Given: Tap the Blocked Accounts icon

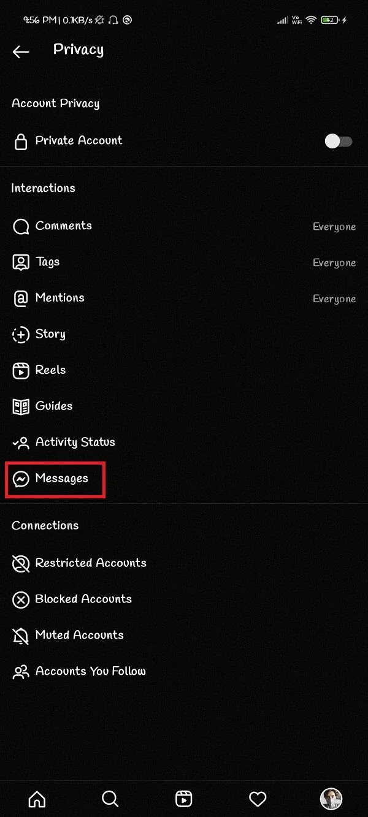Looking at the screenshot, I should 21,599.
